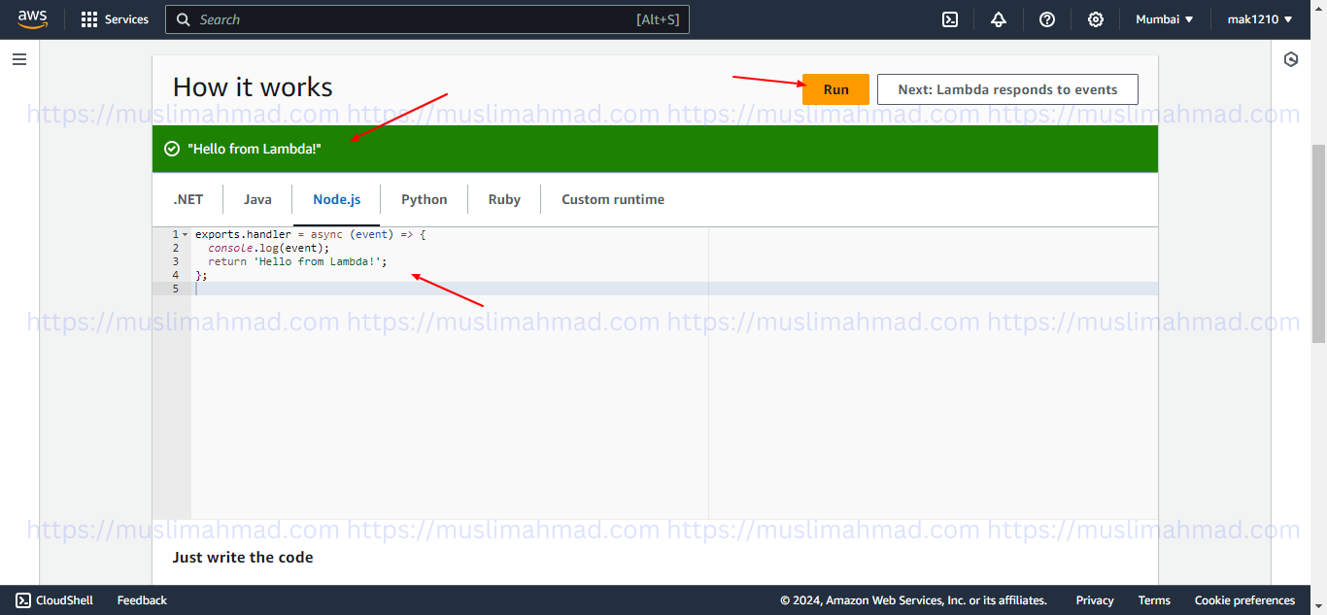
Task: Switch to the Ruby tab
Action: [504, 199]
